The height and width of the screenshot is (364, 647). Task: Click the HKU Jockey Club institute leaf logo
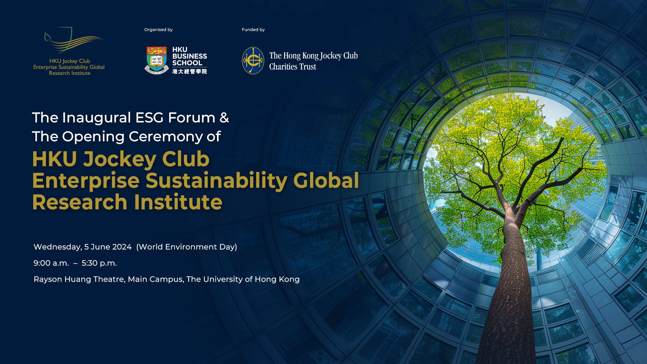[x=74, y=40]
